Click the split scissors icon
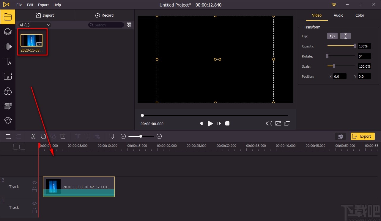The width and height of the screenshot is (381, 221). (x=33, y=136)
